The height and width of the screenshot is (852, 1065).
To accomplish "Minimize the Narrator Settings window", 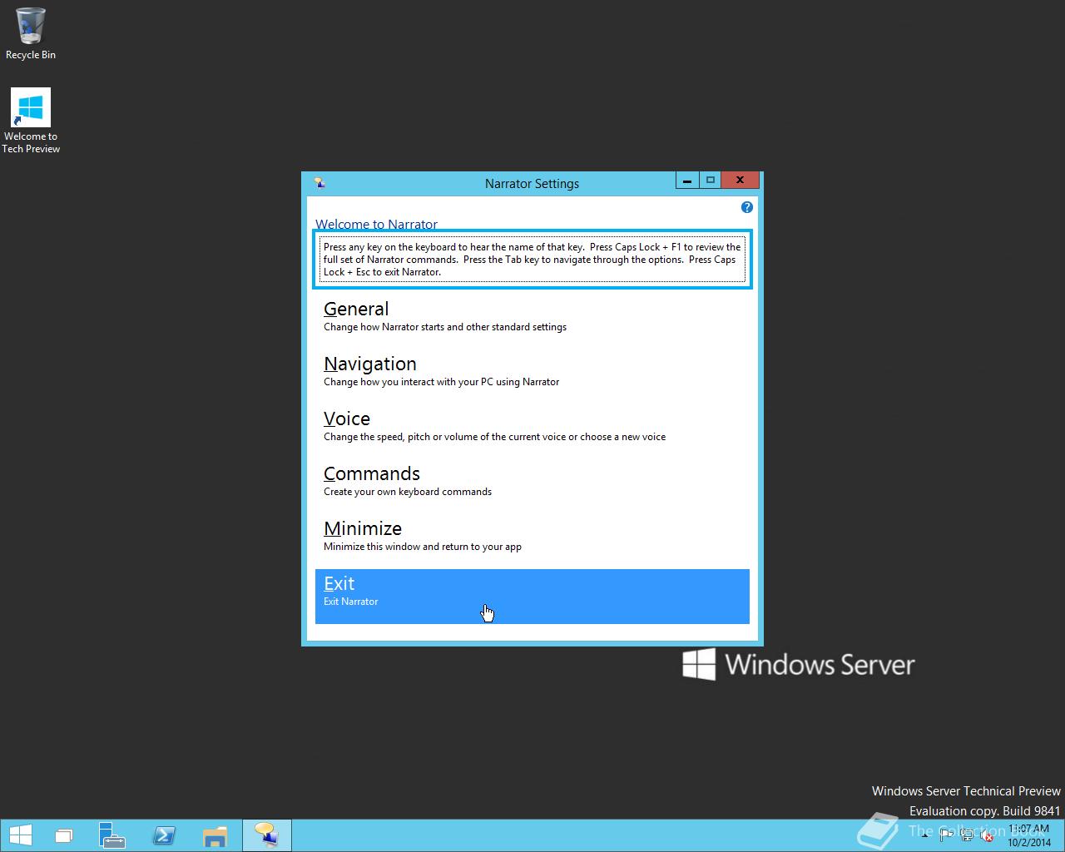I will [x=687, y=181].
